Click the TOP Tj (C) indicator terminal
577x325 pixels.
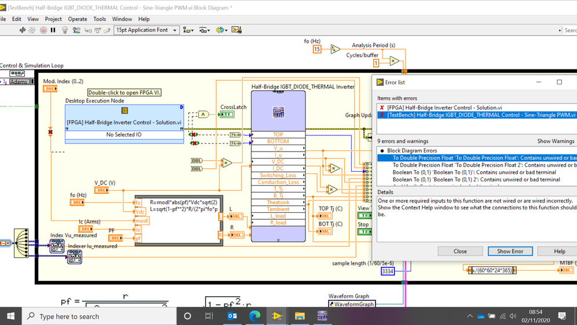coord(325,216)
